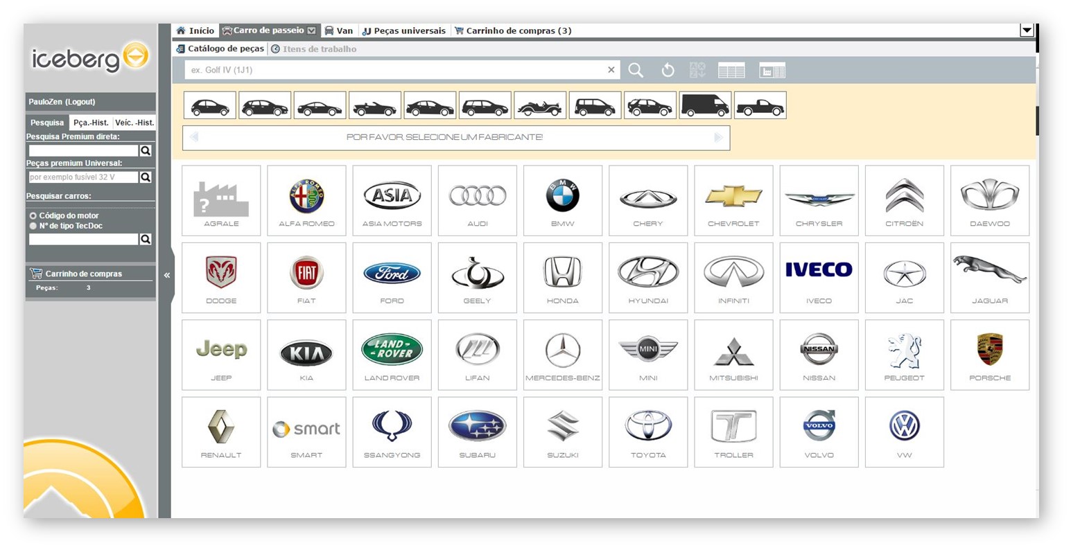Select the Iveco logo
Viewport: 1071px width, 550px height.
[819, 277]
